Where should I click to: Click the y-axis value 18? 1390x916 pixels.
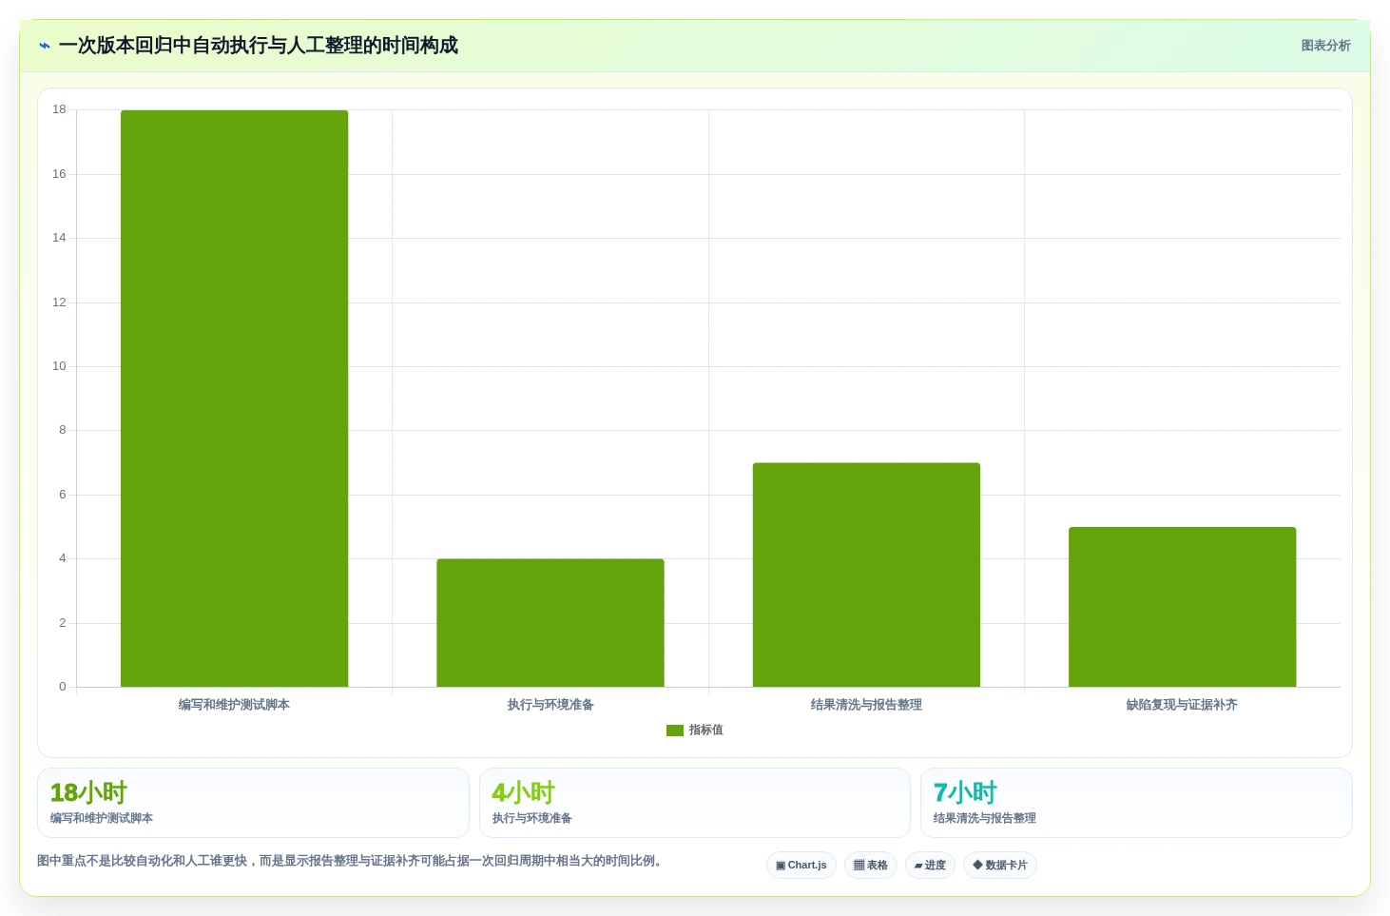click(59, 109)
